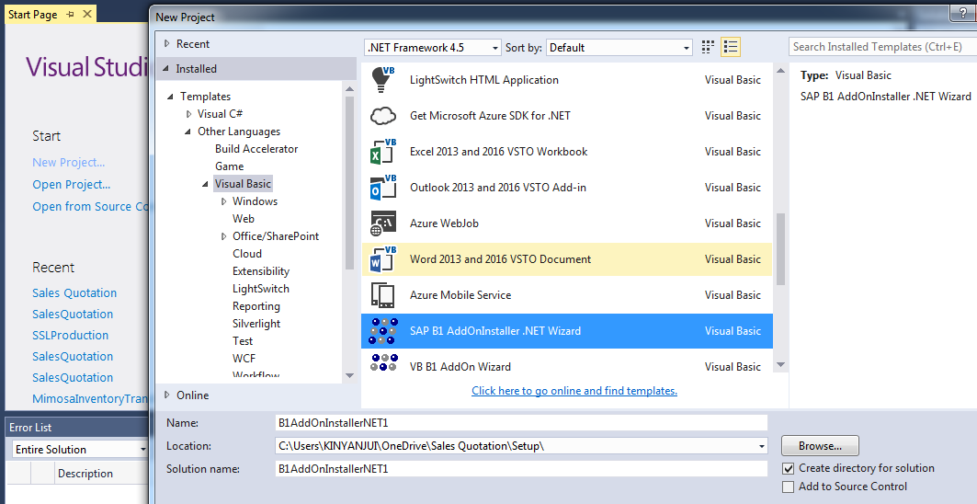Click the template list scrollbar thumb

[x=780, y=249]
